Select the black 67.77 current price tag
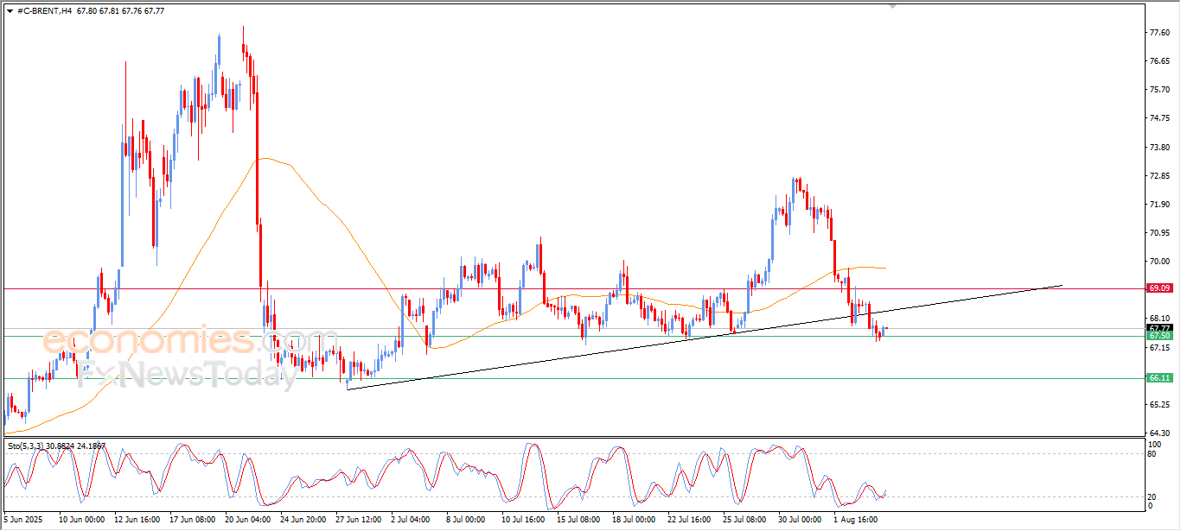This screenshot has height=531, width=1181. [1159, 328]
